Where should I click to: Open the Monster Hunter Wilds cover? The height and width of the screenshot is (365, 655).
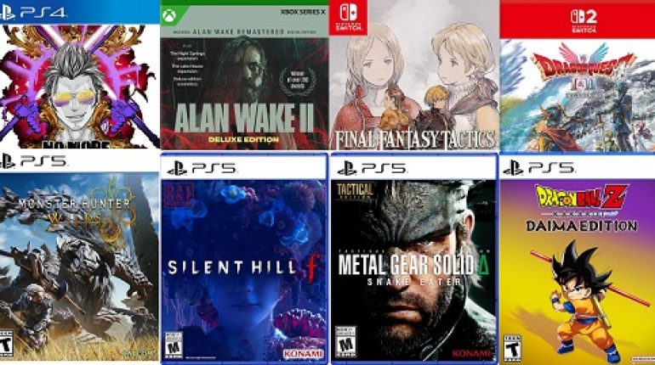(79, 257)
